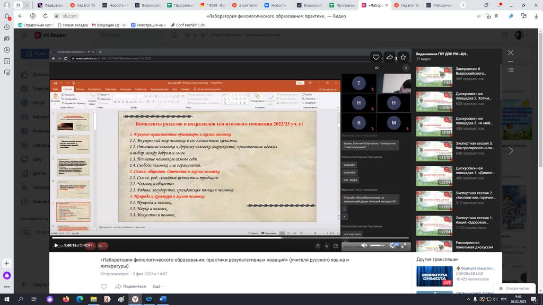Go to next video with right chevron
The image size is (543, 305).
tap(511, 151)
